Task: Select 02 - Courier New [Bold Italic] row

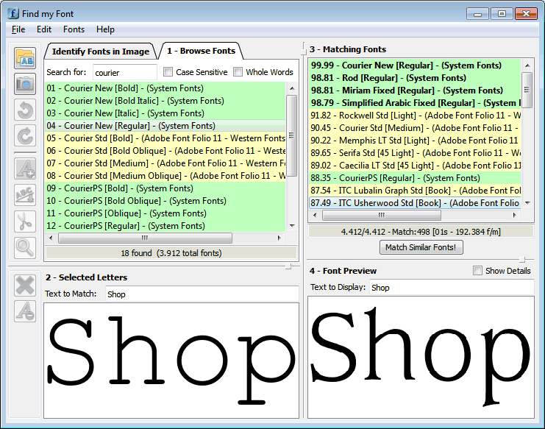Action: pos(165,101)
